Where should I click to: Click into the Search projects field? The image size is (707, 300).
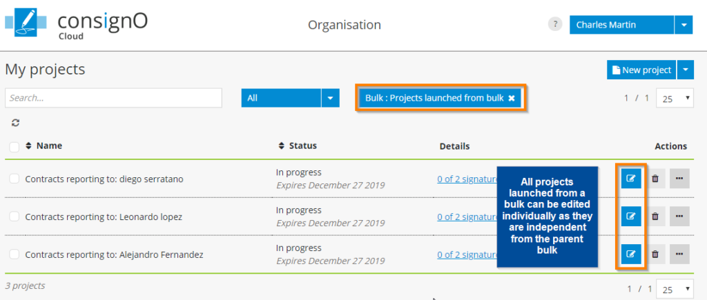(113, 98)
